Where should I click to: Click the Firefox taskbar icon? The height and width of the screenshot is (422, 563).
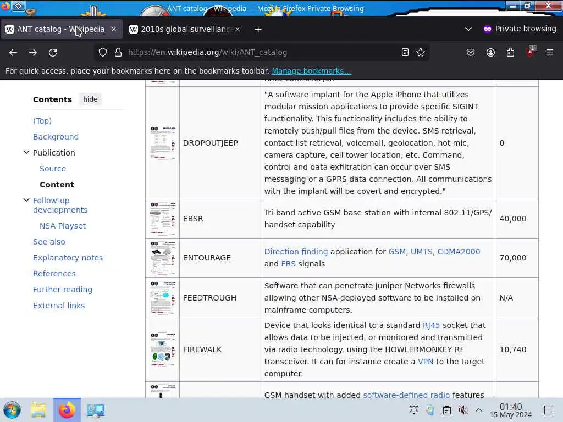pyautogui.click(x=67, y=410)
